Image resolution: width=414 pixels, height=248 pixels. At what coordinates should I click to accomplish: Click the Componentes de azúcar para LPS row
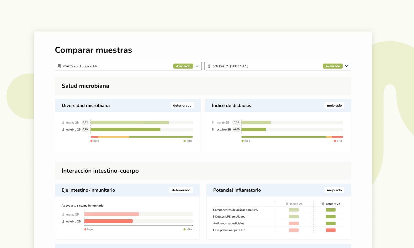[x=235, y=210]
